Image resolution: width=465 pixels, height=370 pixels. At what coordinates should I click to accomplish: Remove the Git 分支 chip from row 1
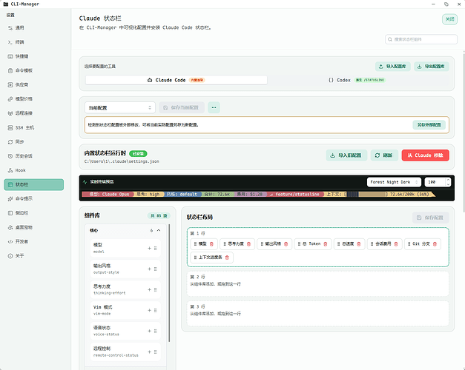click(x=435, y=244)
